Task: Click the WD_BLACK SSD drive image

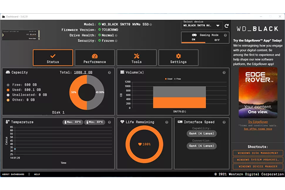Action: pos(21,35)
